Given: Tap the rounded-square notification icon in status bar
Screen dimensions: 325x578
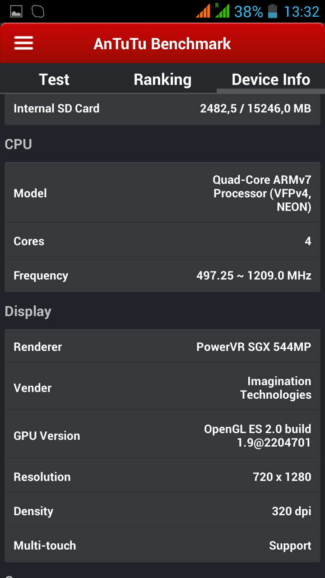Looking at the screenshot, I should pyautogui.click(x=38, y=11).
